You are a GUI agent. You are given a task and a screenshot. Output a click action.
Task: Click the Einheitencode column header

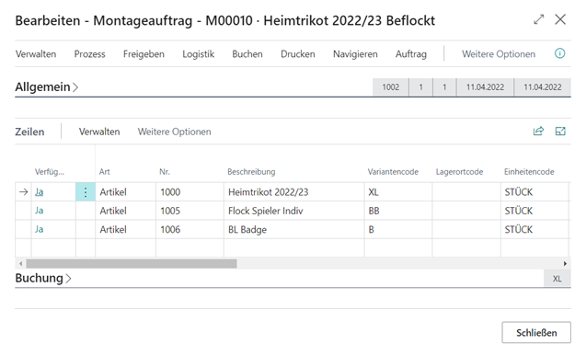(x=529, y=172)
